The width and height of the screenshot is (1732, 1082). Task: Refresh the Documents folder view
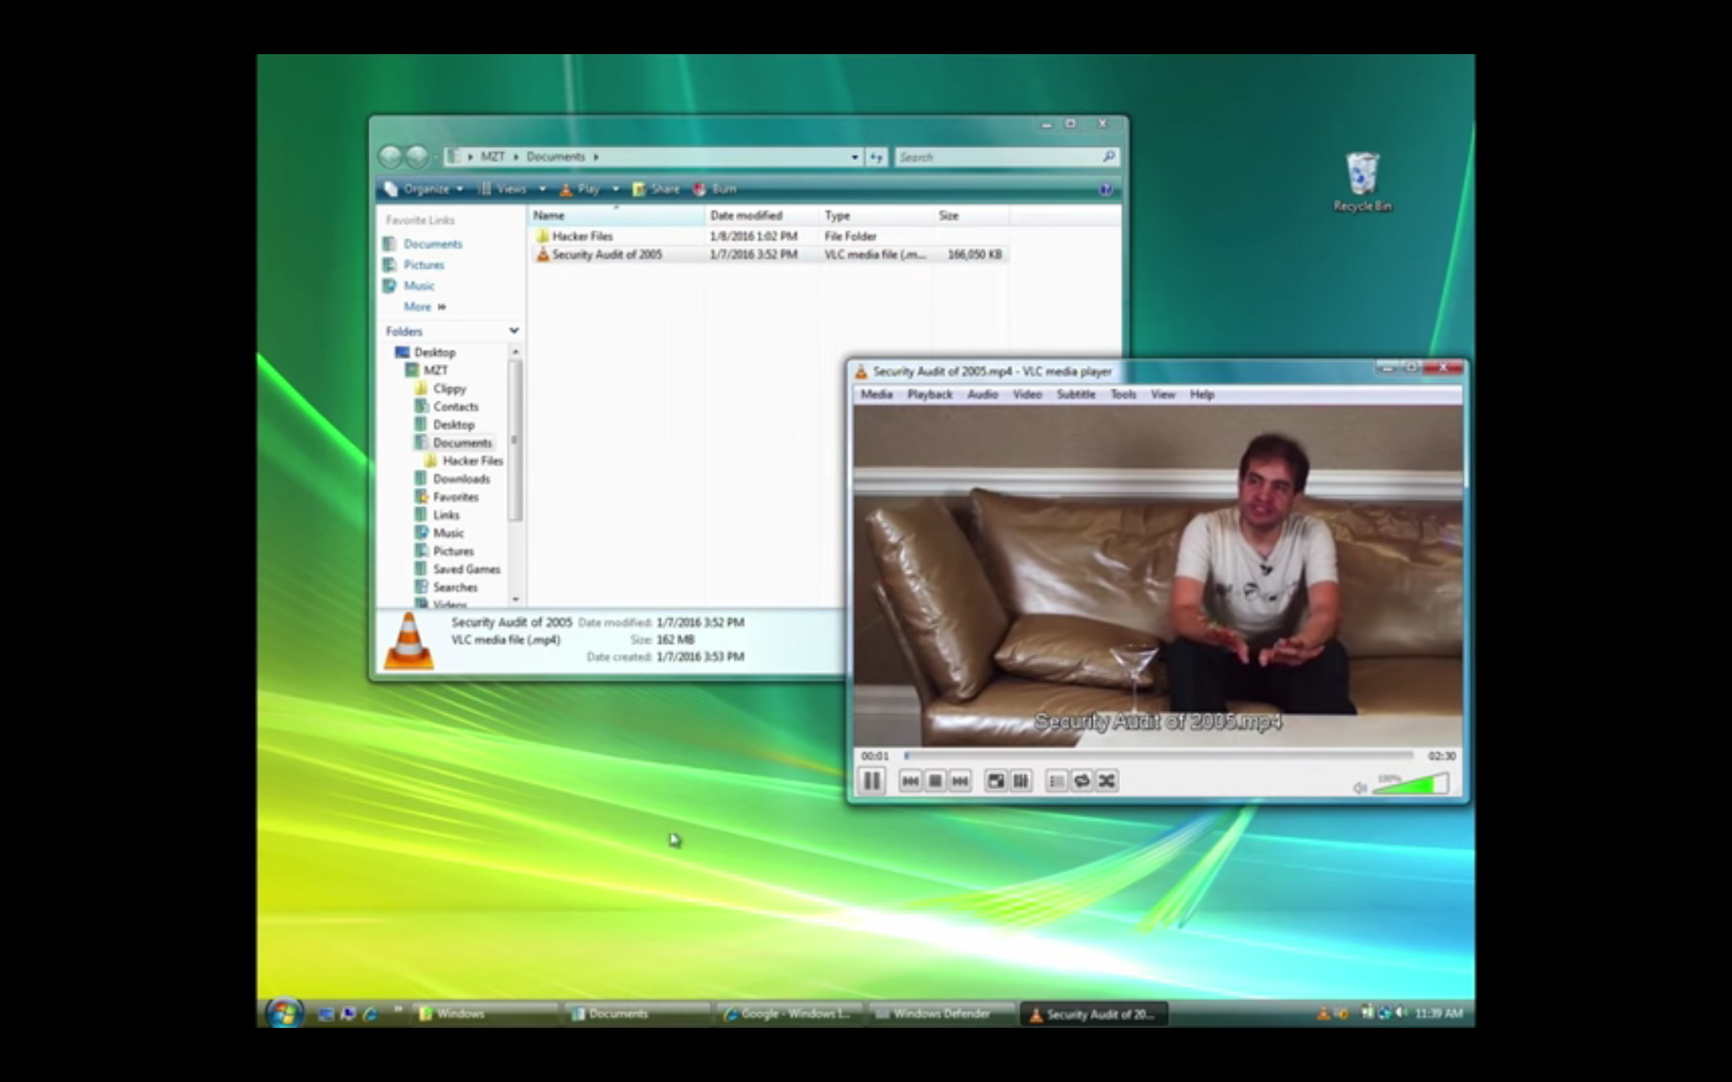point(876,157)
